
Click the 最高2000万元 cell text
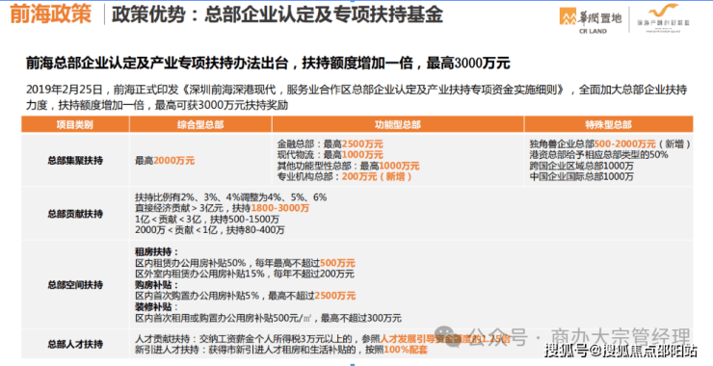(165, 161)
